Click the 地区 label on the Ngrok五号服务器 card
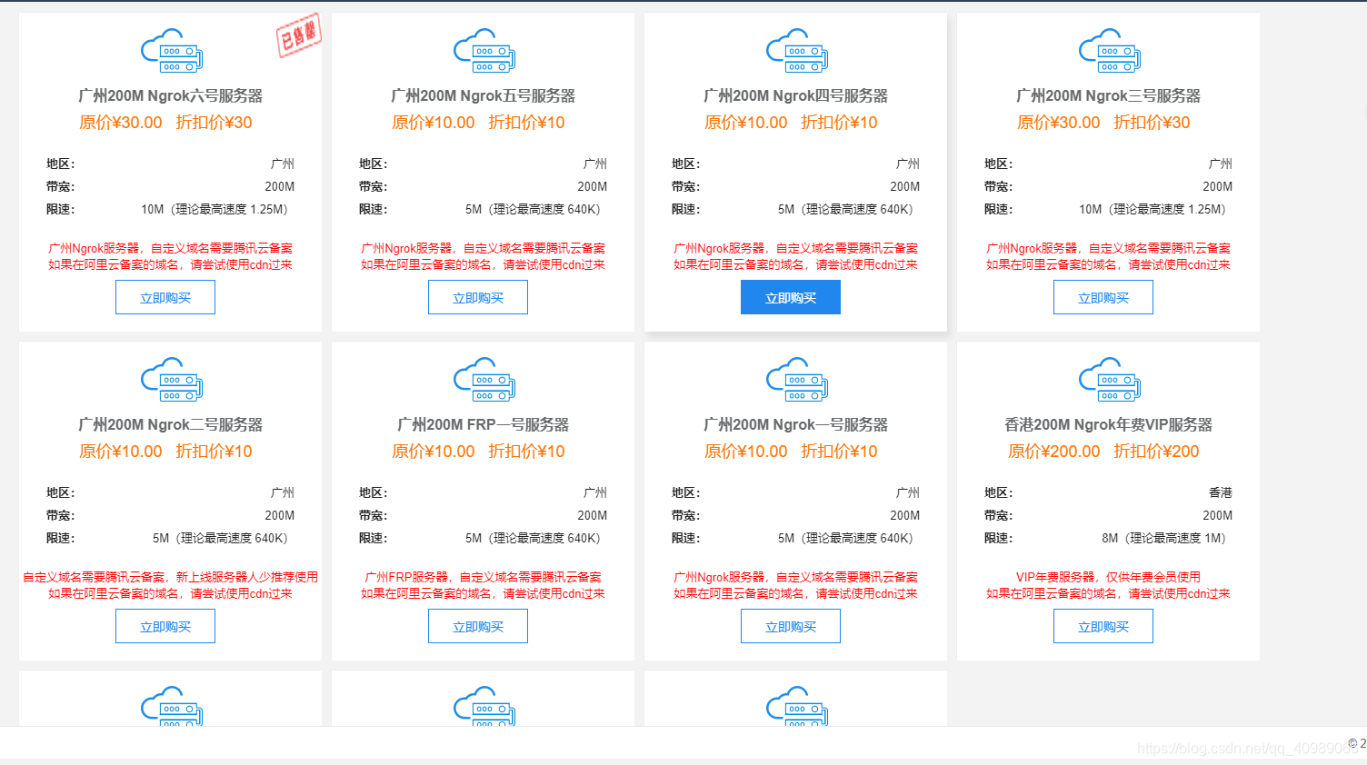Screen dimensions: 1367x765 point(374,164)
